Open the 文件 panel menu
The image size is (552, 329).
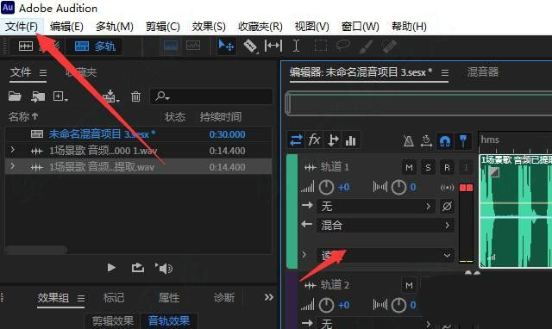tap(43, 72)
